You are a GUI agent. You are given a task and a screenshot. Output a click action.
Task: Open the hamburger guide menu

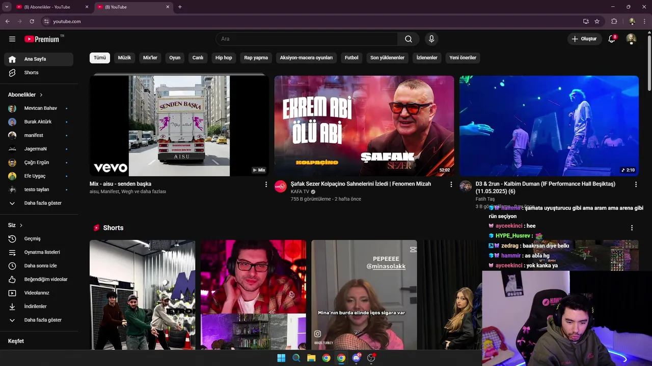[x=12, y=39]
